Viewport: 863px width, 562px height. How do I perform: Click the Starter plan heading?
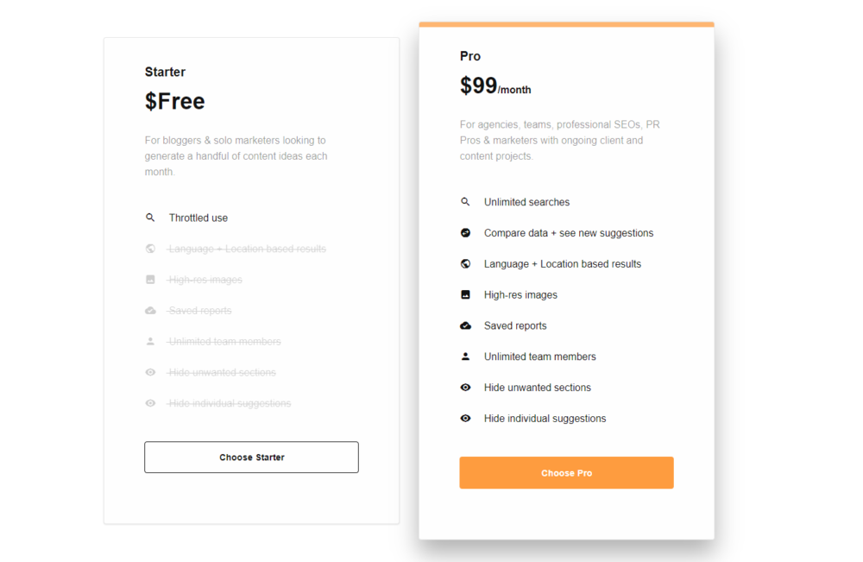[165, 73]
